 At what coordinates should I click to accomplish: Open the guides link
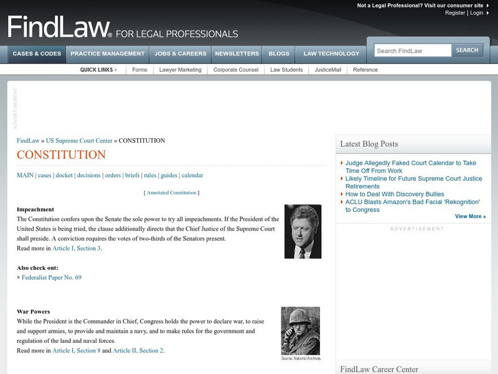tap(169, 175)
